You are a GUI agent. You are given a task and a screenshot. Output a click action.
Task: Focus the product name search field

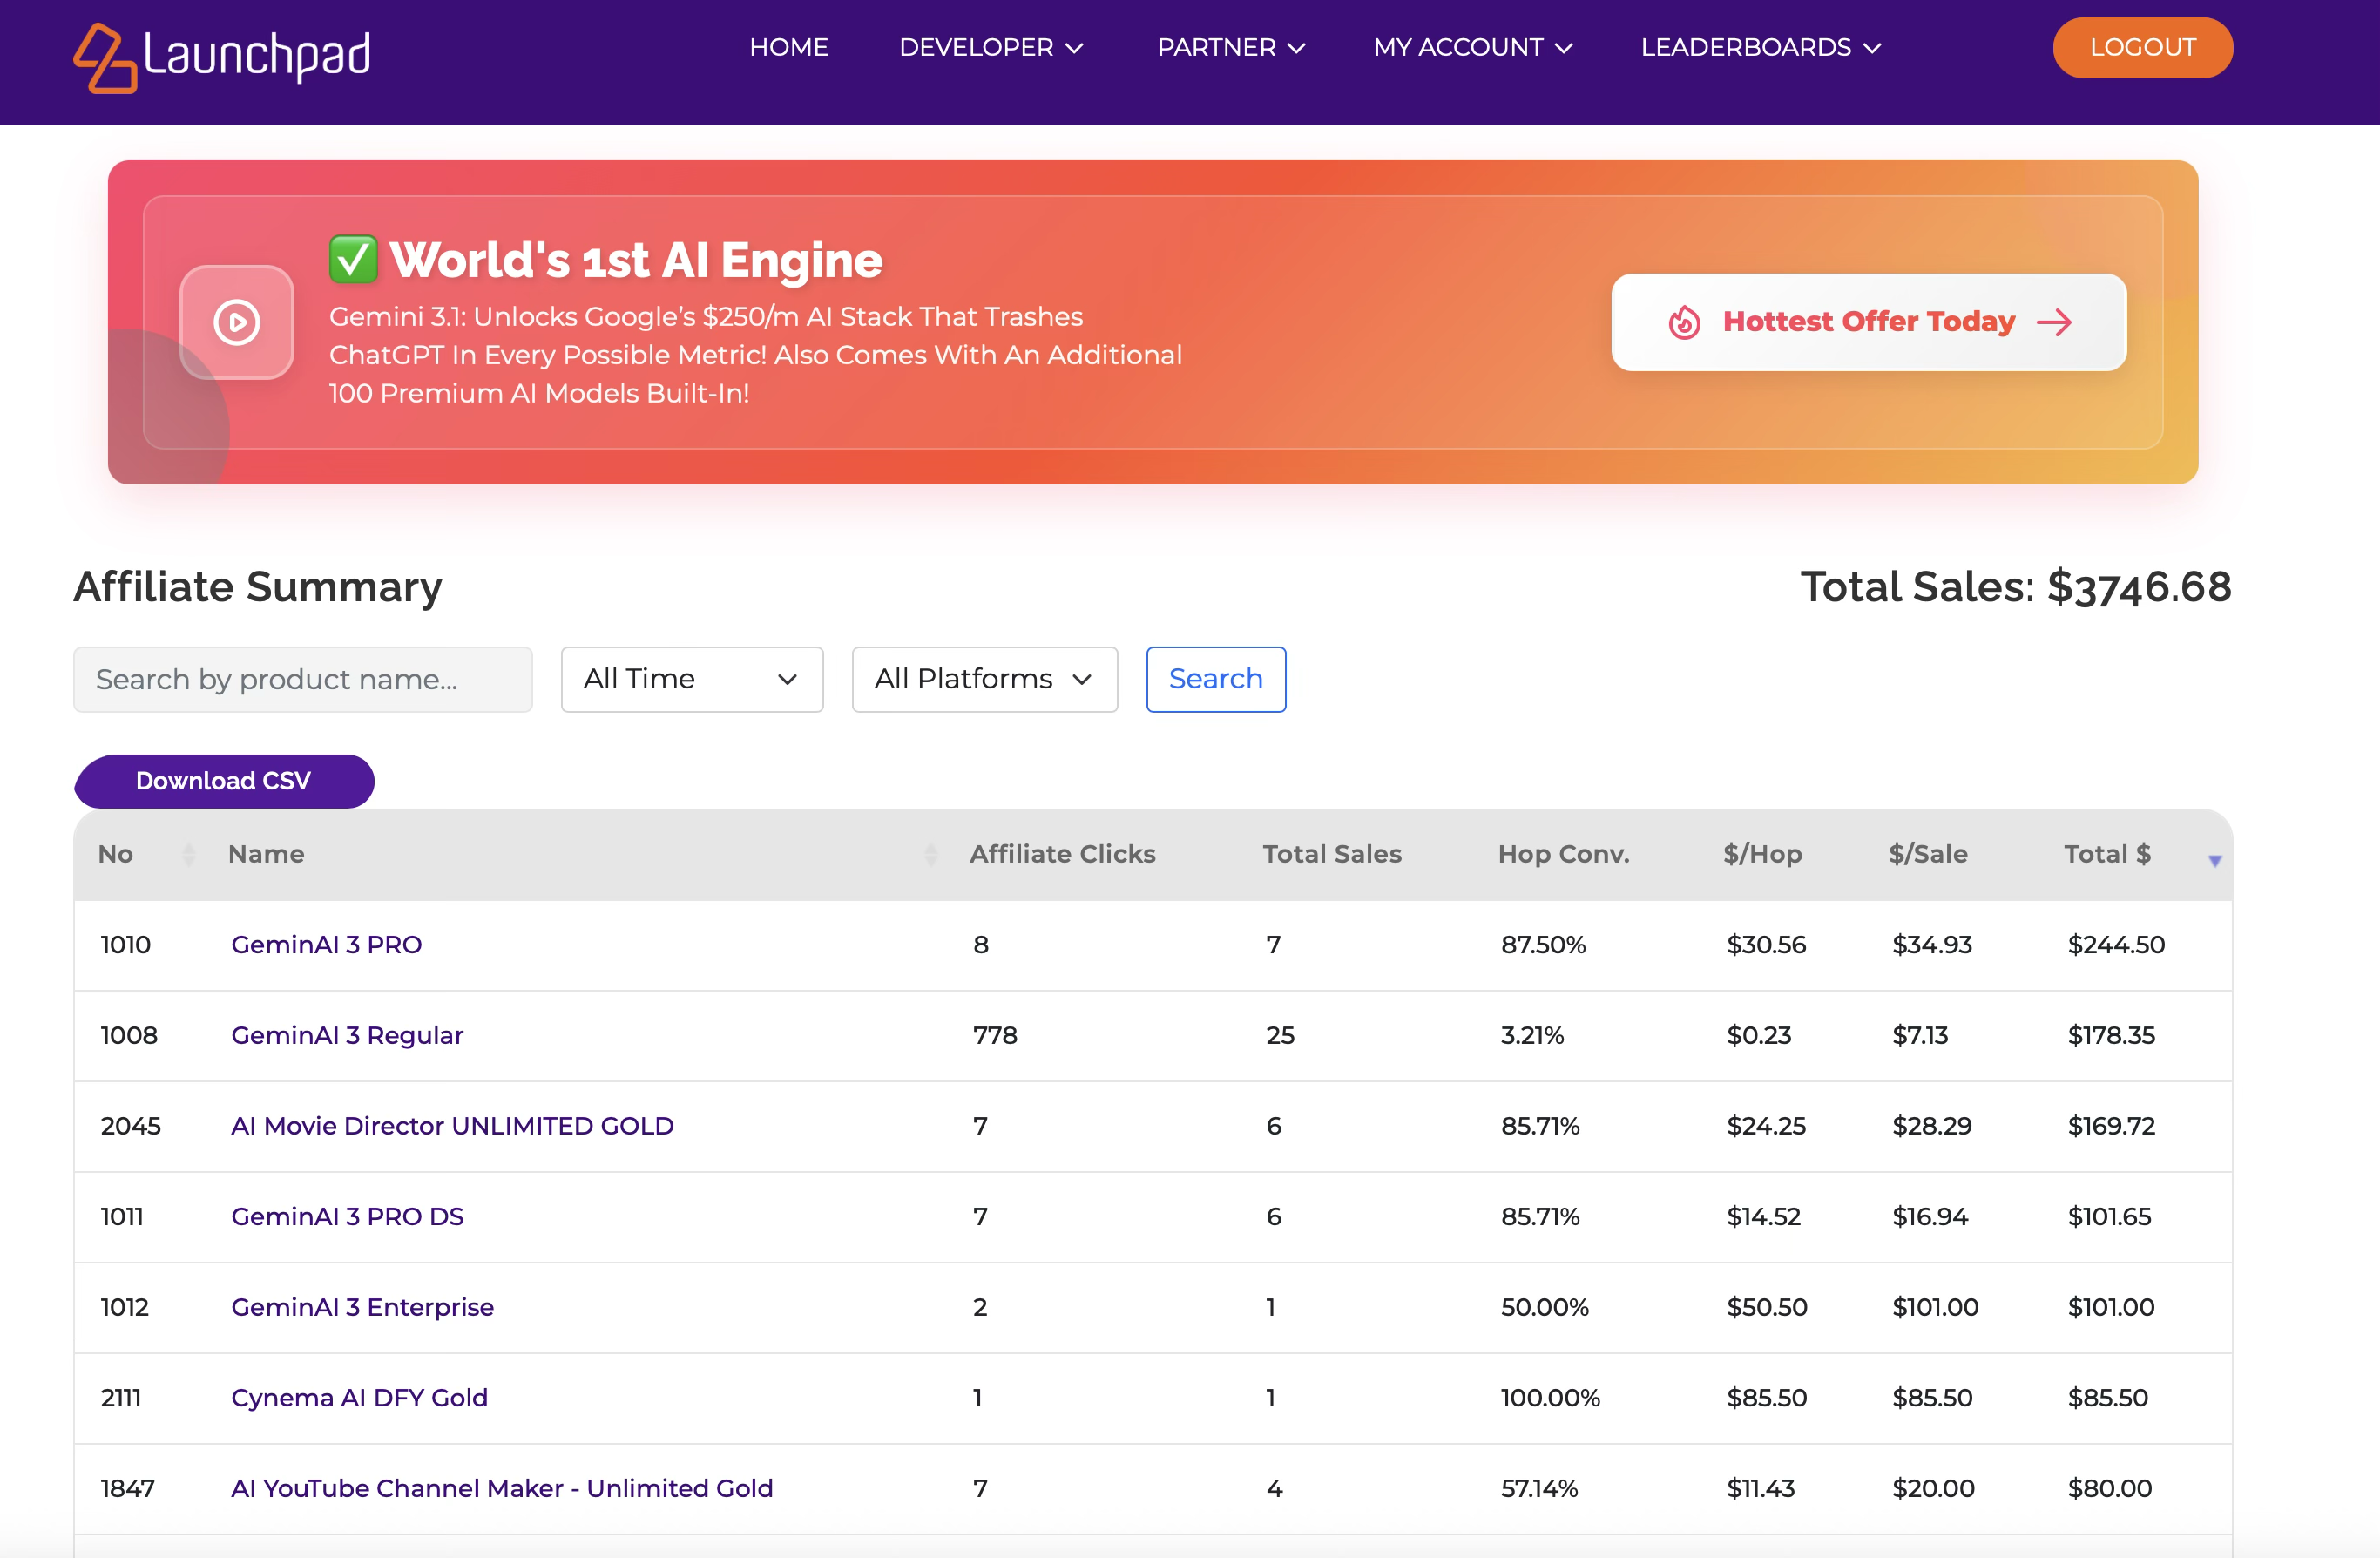coord(303,679)
